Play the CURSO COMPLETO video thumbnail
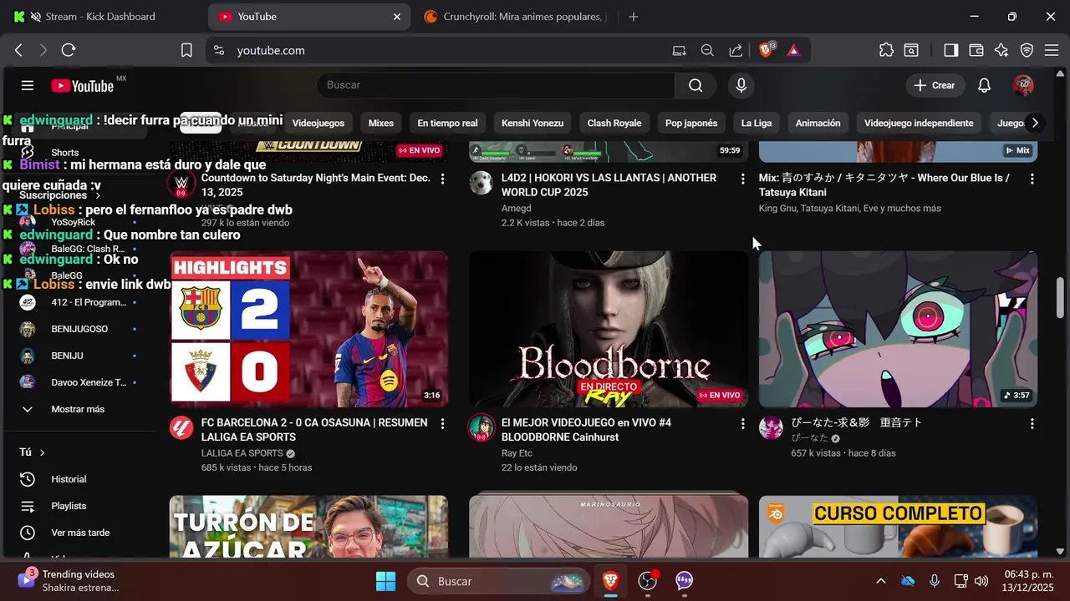The image size is (1070, 601). (x=898, y=527)
